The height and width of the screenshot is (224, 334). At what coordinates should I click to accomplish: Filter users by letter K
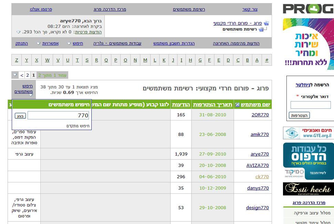tap(164, 60)
